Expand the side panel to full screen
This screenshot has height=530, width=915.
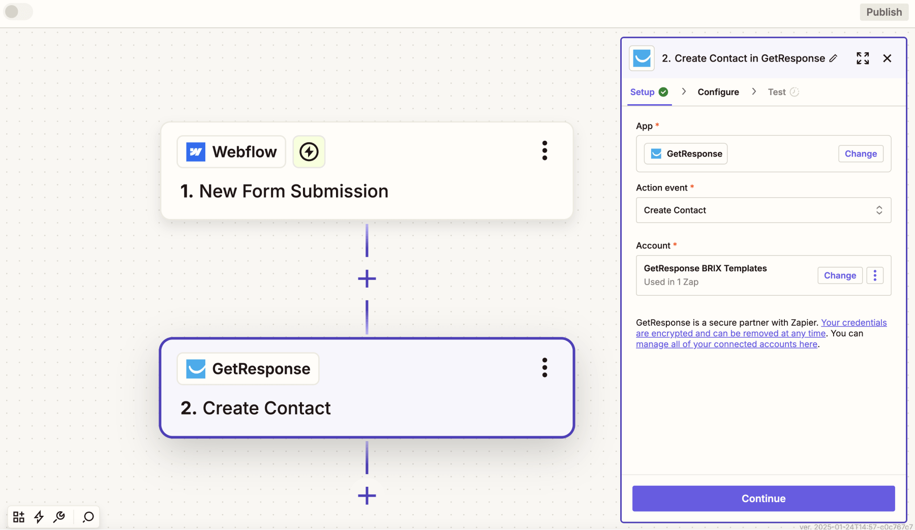click(863, 58)
